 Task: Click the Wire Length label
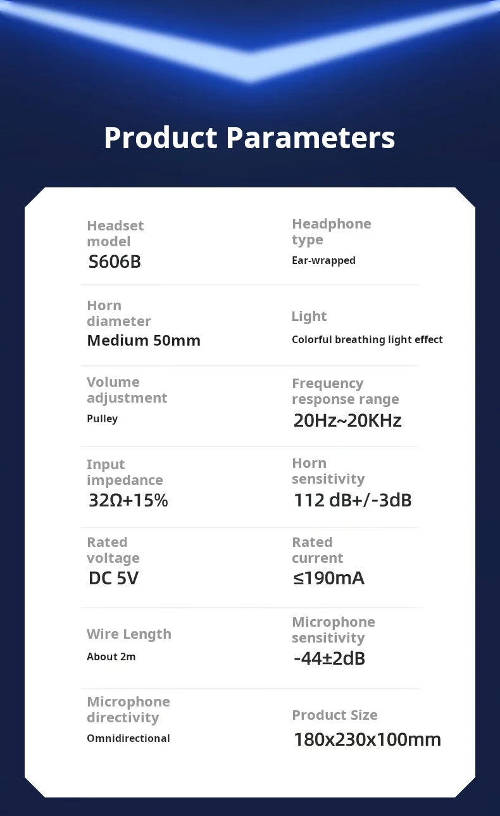[129, 634]
